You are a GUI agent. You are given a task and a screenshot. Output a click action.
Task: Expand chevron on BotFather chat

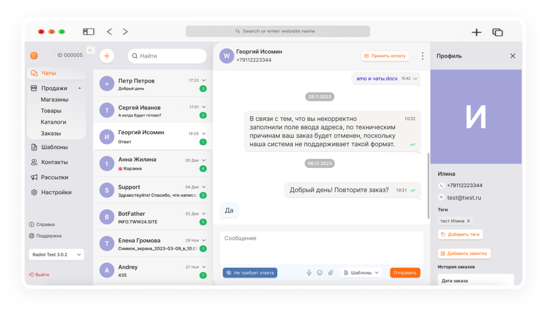pyautogui.click(x=204, y=214)
